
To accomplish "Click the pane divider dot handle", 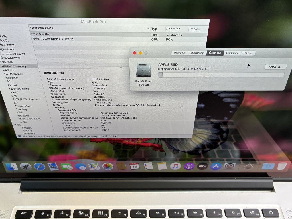I will 121,68.
